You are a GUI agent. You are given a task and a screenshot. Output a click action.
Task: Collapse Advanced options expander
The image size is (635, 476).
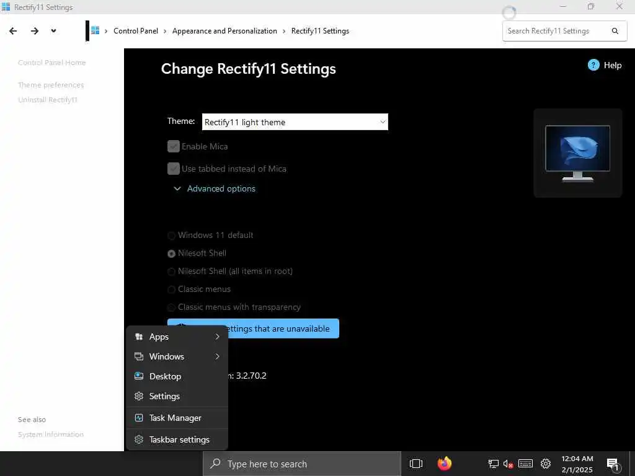pyautogui.click(x=215, y=188)
